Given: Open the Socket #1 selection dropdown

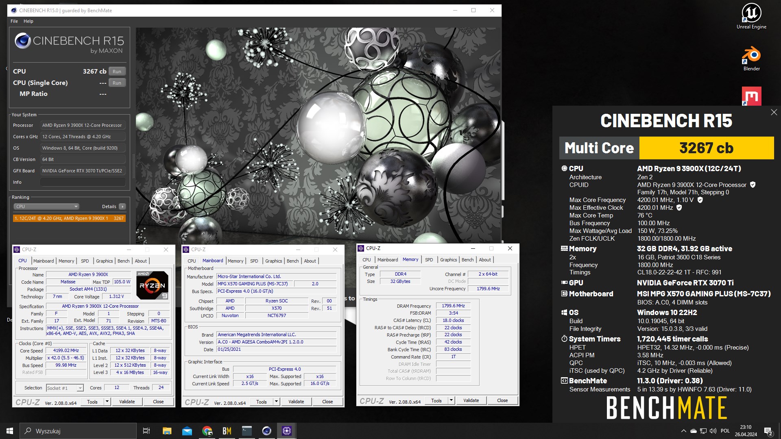Looking at the screenshot, I should (65, 388).
